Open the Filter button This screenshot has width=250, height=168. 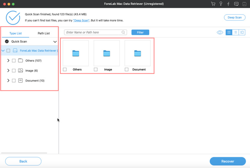(x=140, y=32)
